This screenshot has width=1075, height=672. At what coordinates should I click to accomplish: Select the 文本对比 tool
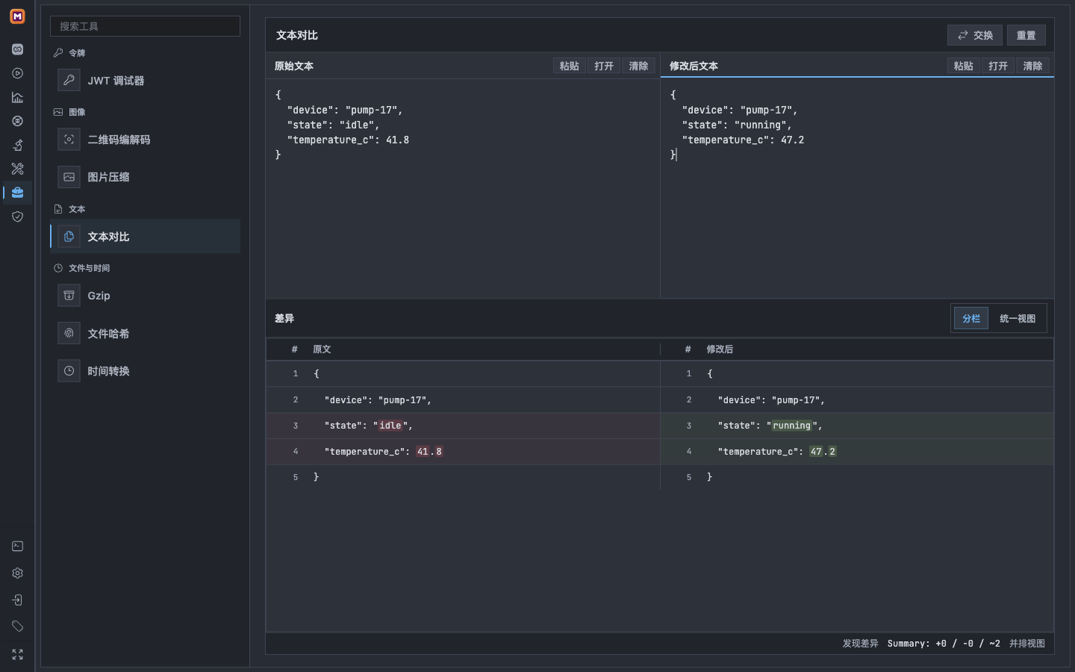tap(145, 237)
